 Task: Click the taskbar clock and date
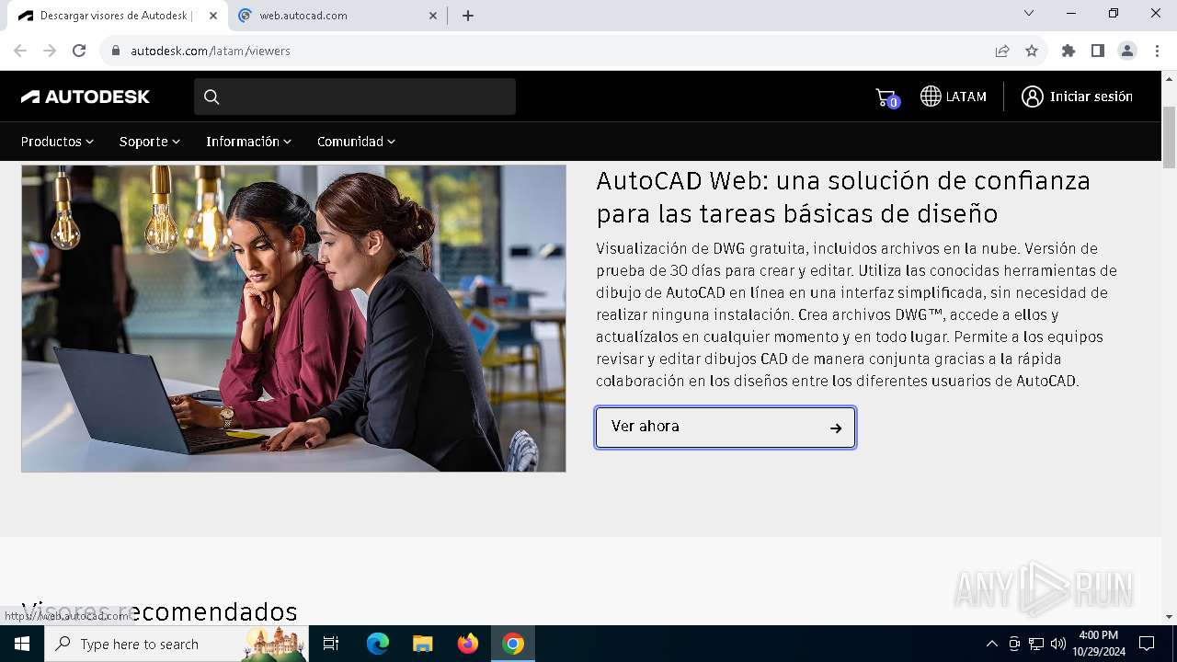(1098, 644)
